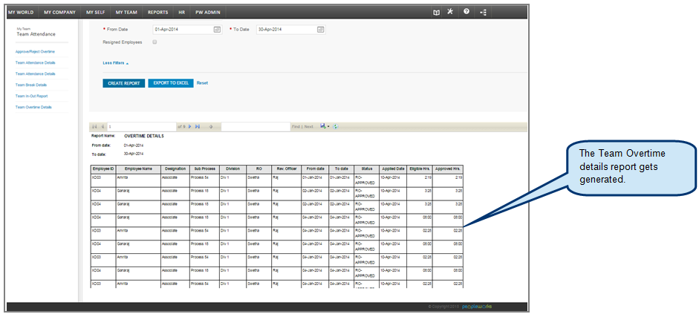Open the REPORTS menu
Viewport: 699px width, 314px height.
click(158, 13)
